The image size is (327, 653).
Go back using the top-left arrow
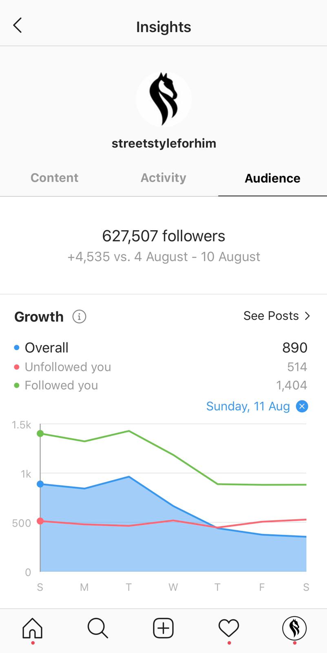coord(18,25)
